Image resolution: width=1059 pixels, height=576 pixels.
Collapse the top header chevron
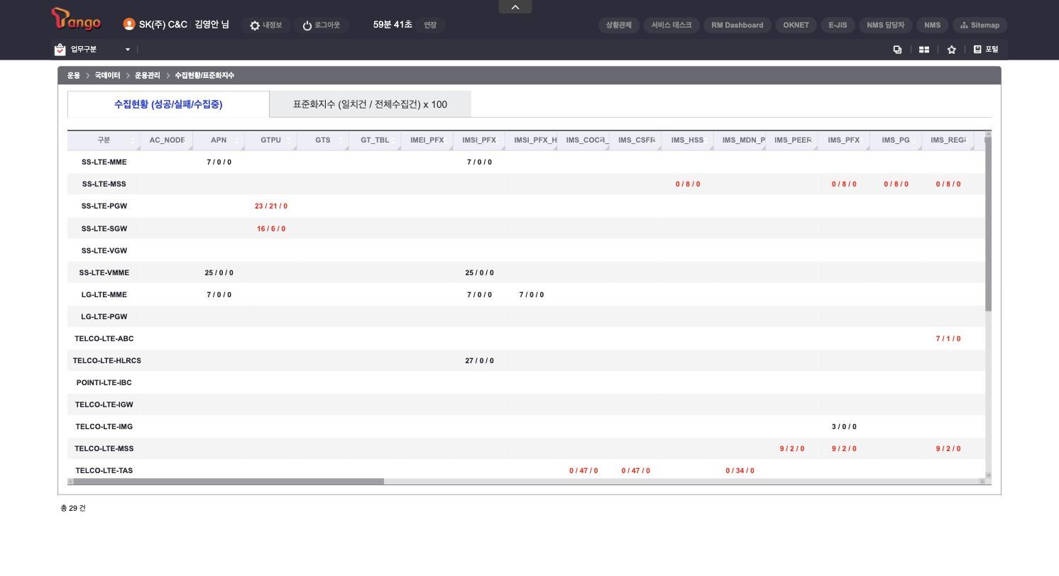tap(515, 7)
